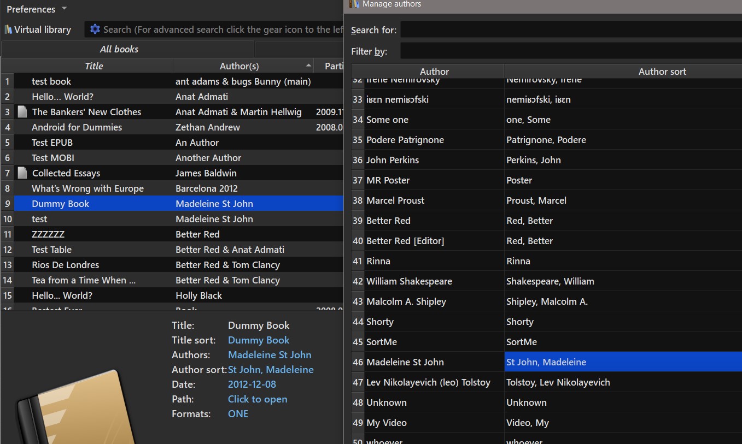Click the sort arrow in Author(s) header

coord(309,66)
